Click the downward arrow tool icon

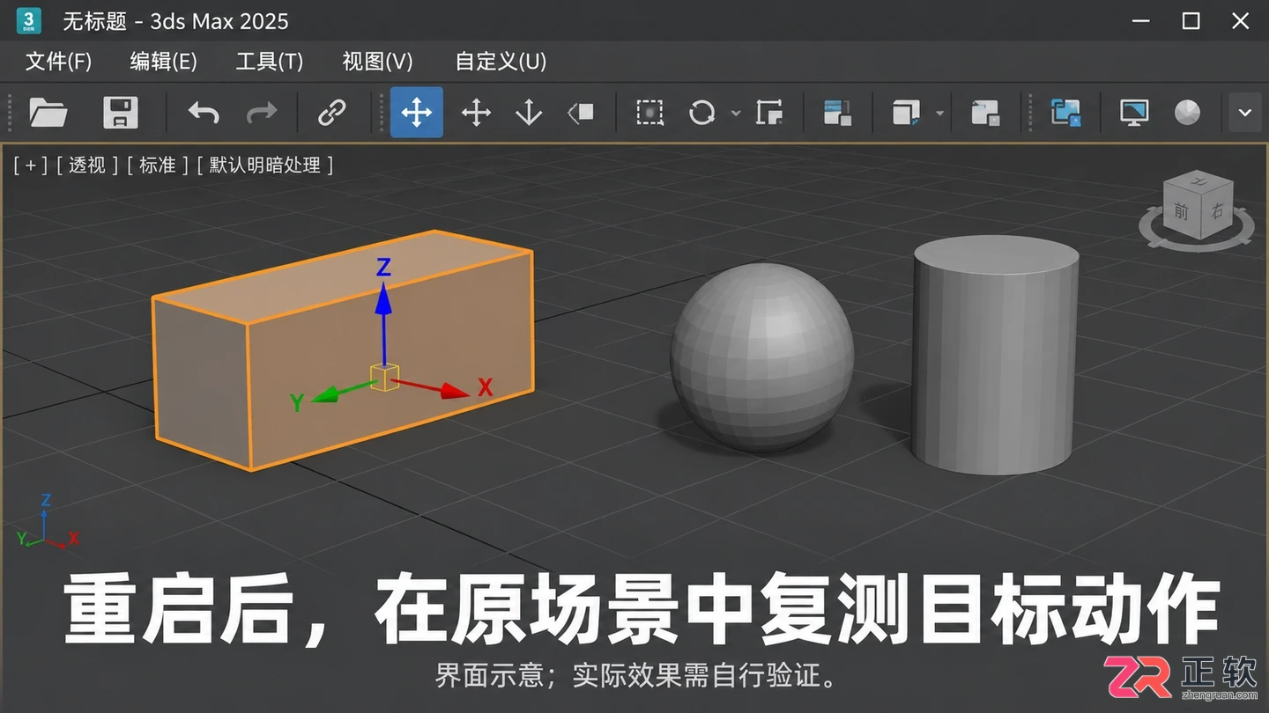[529, 113]
